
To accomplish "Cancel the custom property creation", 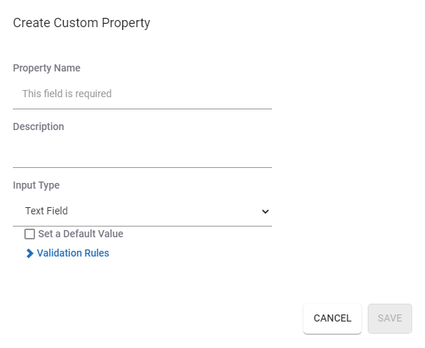I will pyautogui.click(x=332, y=318).
